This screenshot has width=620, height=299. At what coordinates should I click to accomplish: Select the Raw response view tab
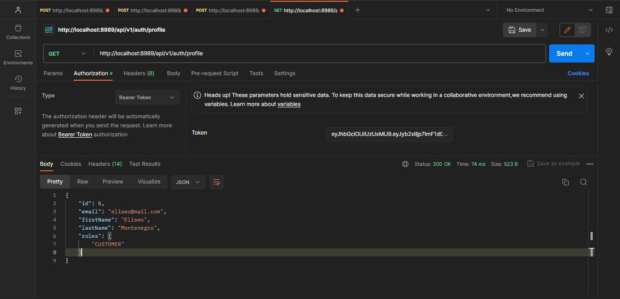pyautogui.click(x=83, y=182)
